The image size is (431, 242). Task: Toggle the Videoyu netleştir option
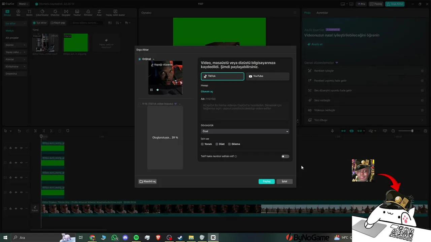[x=422, y=110]
